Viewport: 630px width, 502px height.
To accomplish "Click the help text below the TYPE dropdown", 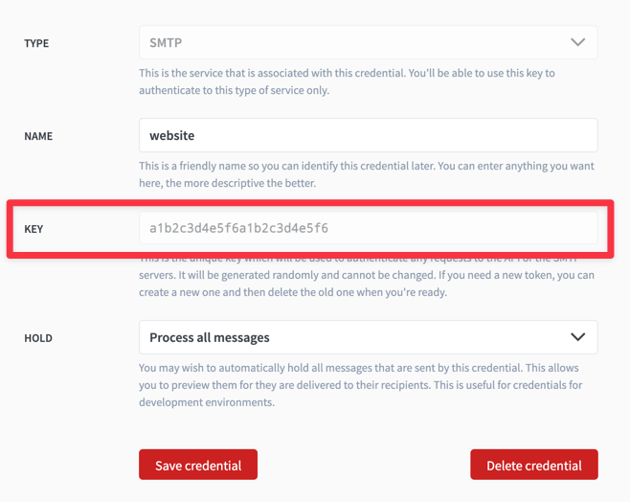I will coord(347,81).
